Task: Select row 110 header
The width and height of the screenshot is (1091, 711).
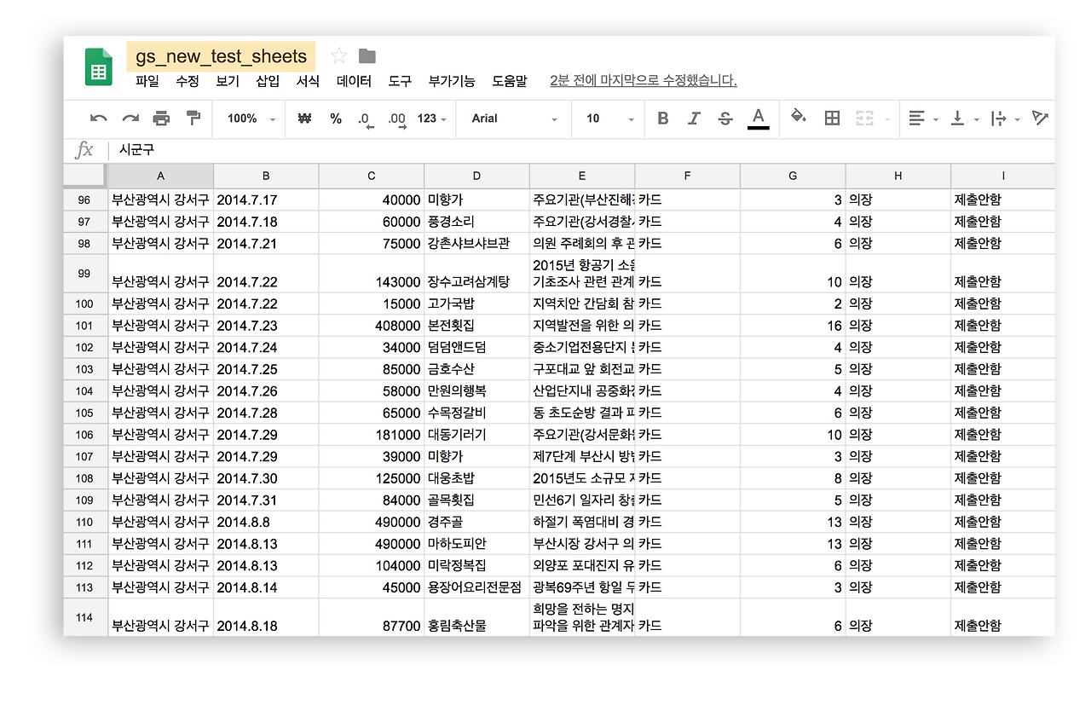Action: click(x=84, y=522)
